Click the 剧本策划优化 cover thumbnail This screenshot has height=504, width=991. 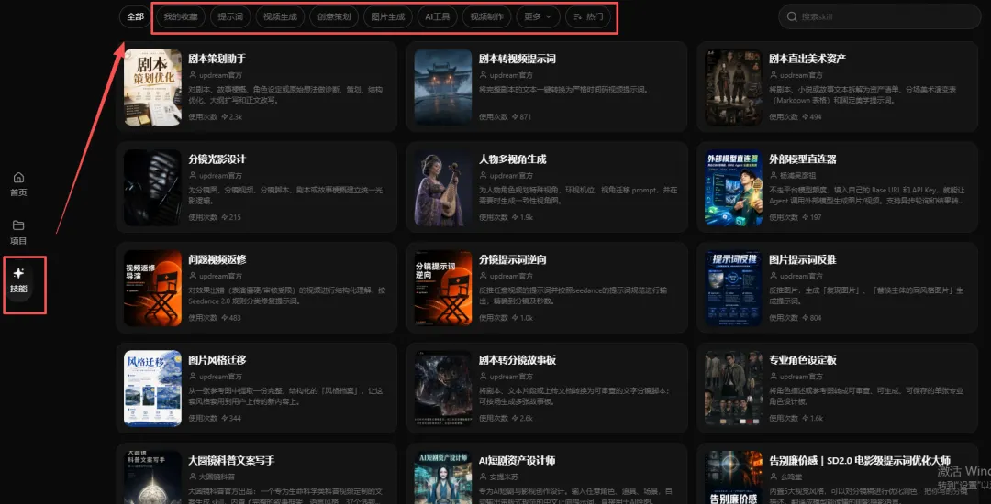click(x=153, y=87)
